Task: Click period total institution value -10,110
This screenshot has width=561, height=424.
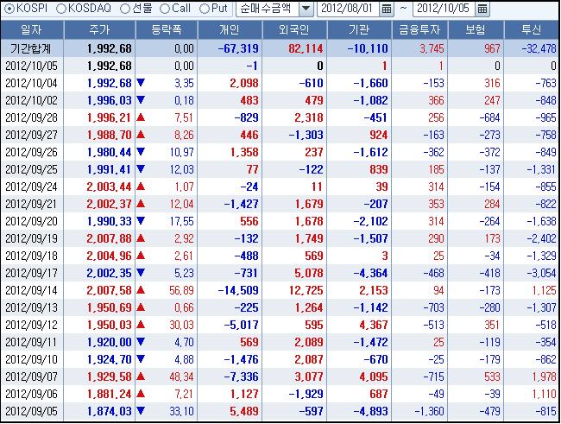Action: pos(368,48)
